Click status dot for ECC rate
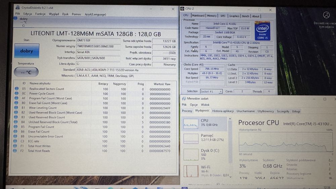This screenshot has width=336, height=189. click(15, 141)
